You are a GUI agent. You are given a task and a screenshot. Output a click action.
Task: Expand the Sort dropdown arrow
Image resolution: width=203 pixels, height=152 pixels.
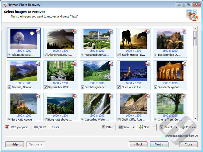coord(154,127)
